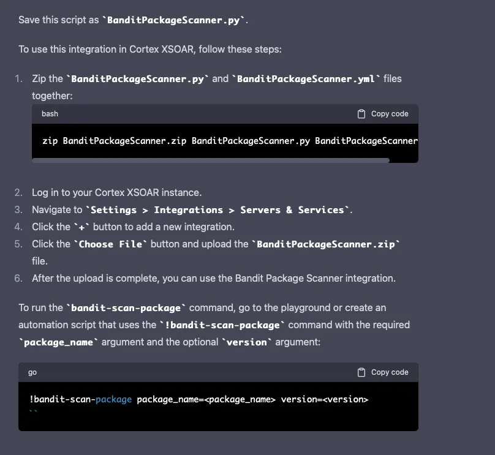
Task: Click `!bandit-scan-package` inline code in paragraph
Action: point(222,325)
